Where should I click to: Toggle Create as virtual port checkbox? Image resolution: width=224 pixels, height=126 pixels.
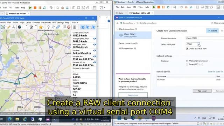tap(187, 49)
